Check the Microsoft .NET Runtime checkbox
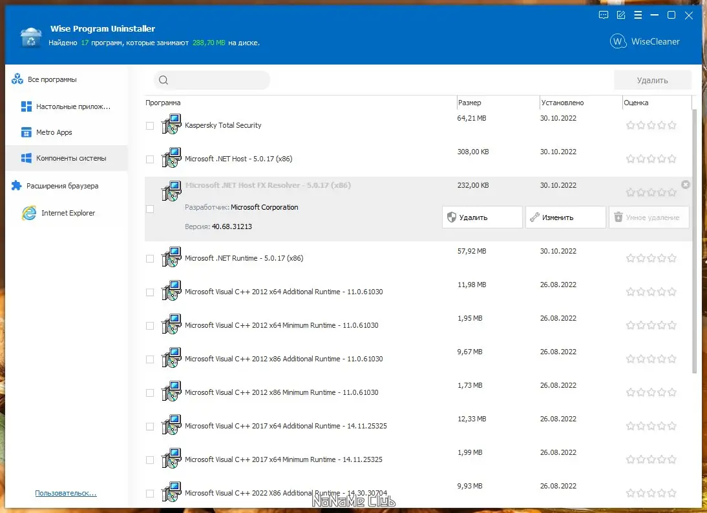 click(150, 259)
